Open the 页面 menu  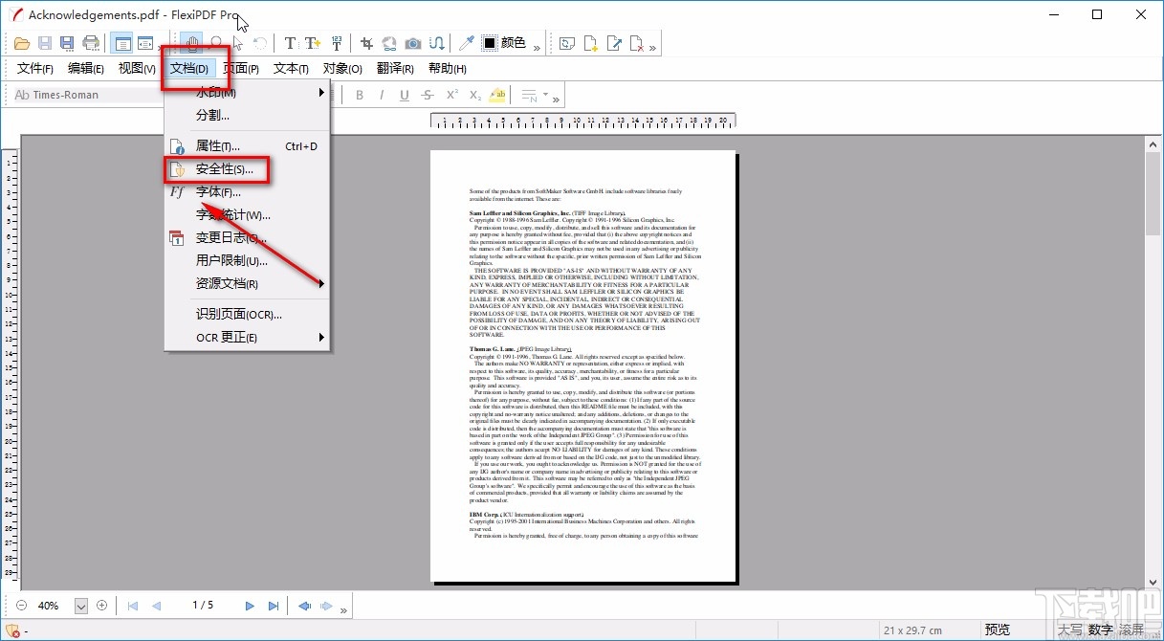click(x=241, y=69)
